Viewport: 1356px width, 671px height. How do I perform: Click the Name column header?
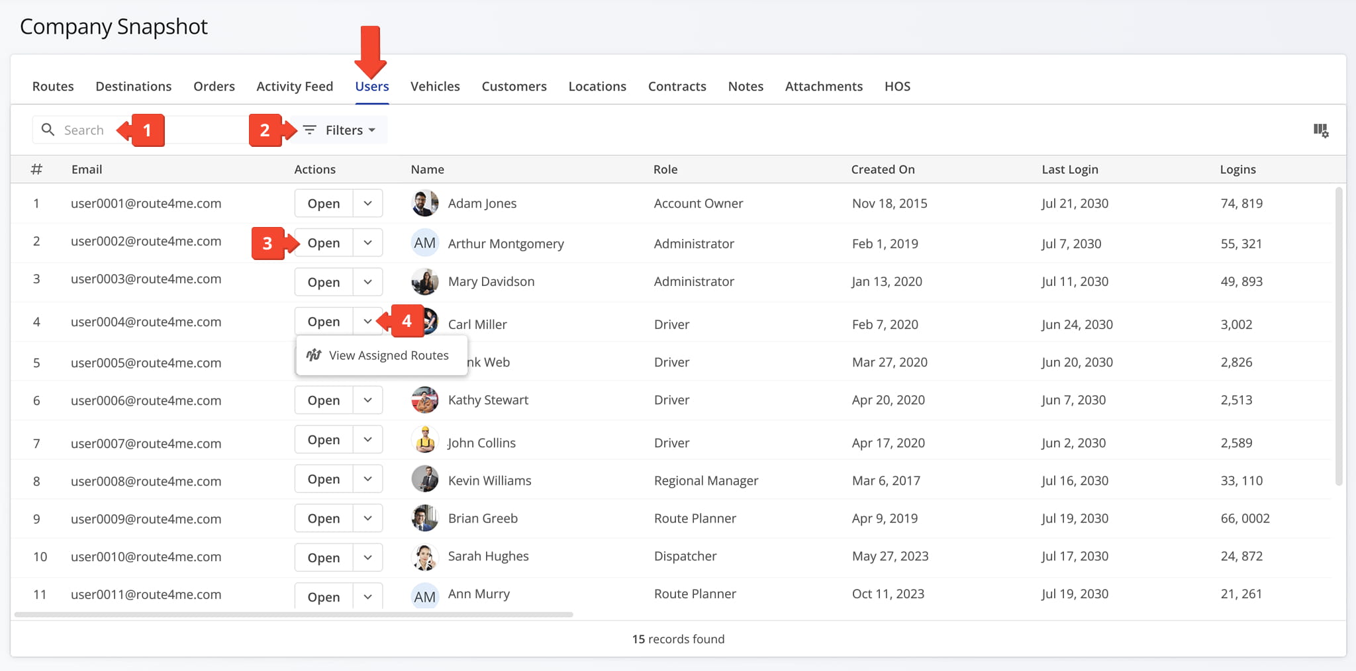coord(427,169)
